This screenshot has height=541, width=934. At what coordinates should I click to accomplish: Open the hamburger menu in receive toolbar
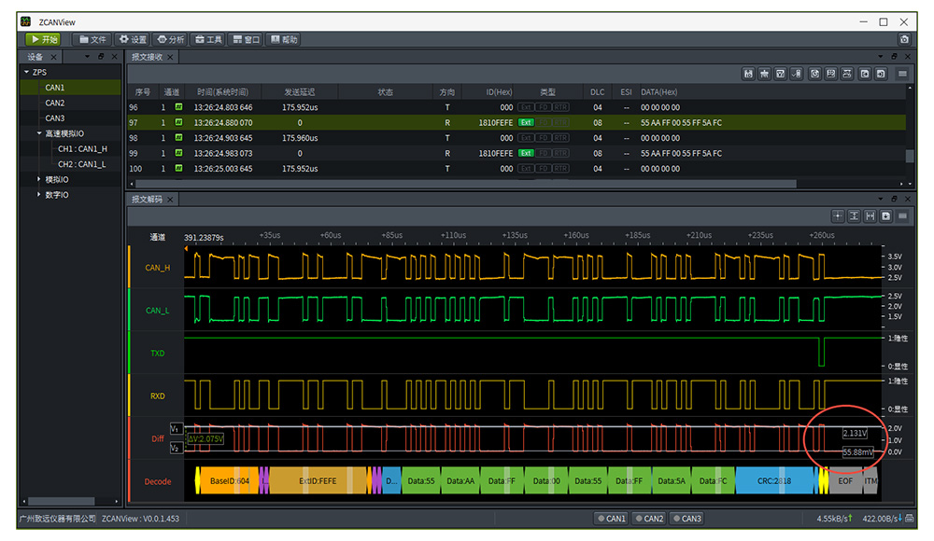click(x=902, y=74)
